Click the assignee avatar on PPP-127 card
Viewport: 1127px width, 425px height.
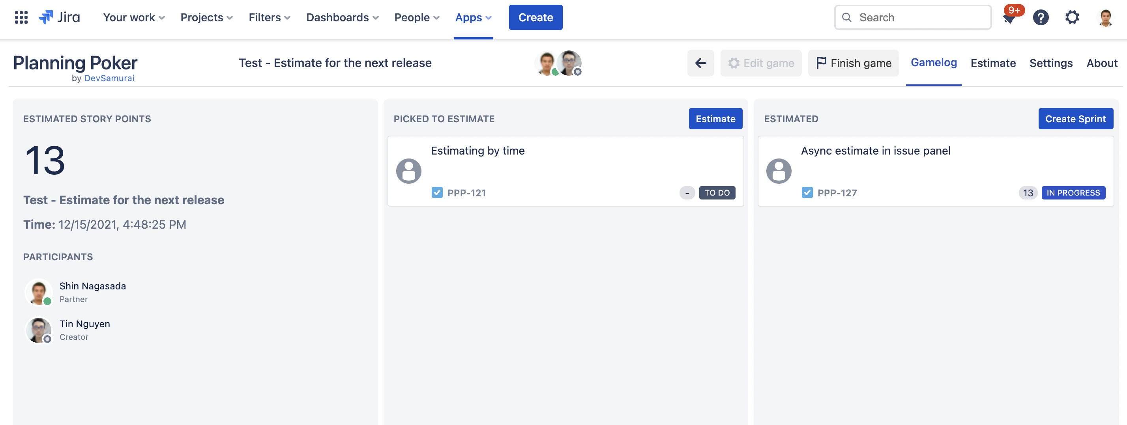[779, 171]
